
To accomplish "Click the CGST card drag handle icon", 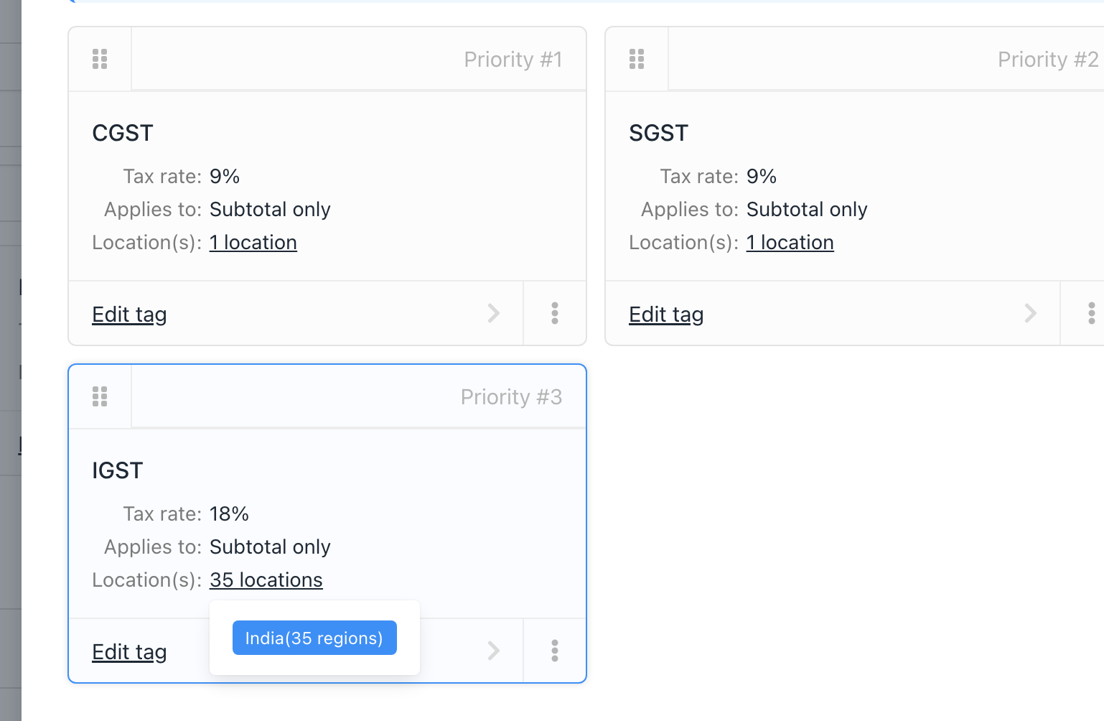I will point(100,59).
